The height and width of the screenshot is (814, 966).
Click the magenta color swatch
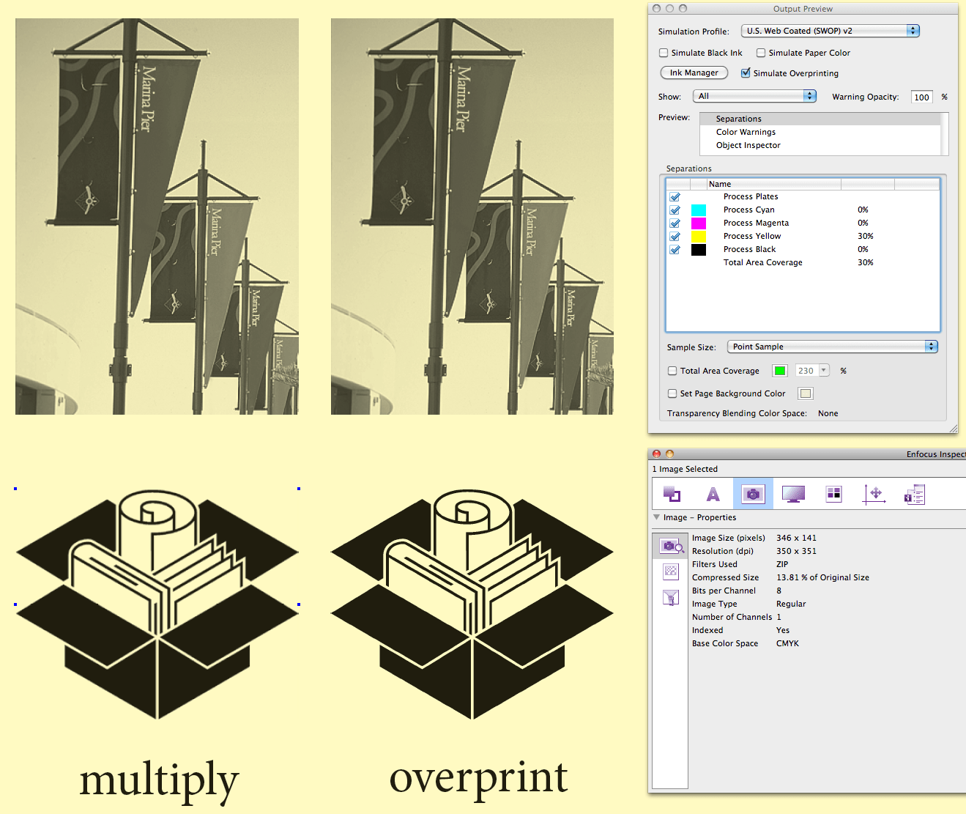coord(699,223)
